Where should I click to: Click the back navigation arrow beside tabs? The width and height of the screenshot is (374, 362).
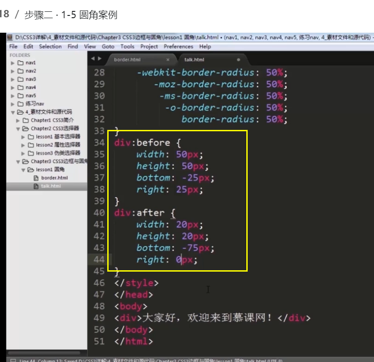click(93, 59)
